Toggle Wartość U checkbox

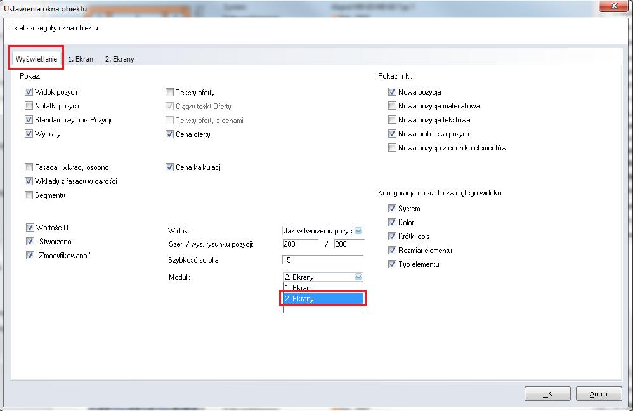point(30,227)
